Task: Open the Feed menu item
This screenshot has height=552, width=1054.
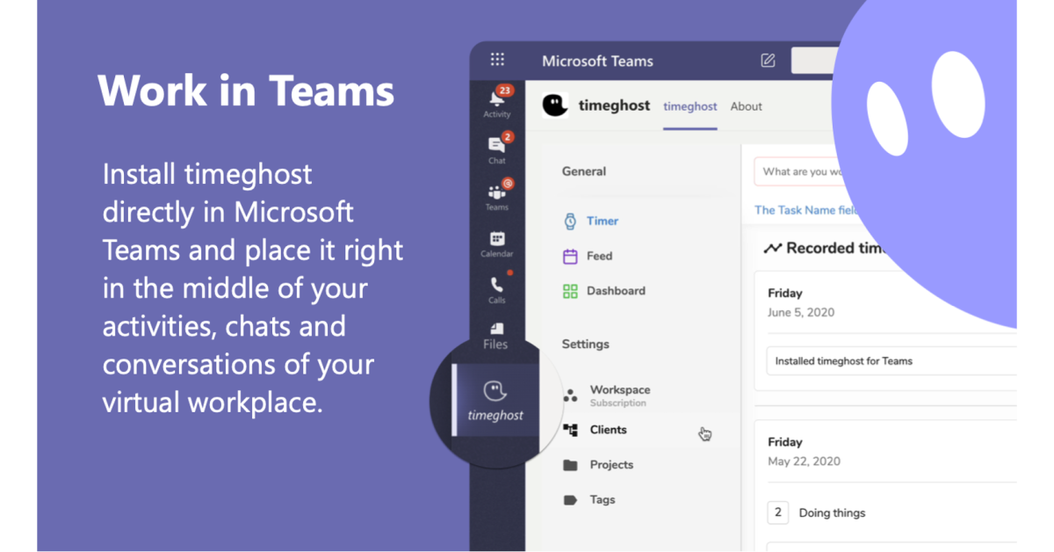Action: click(x=598, y=257)
